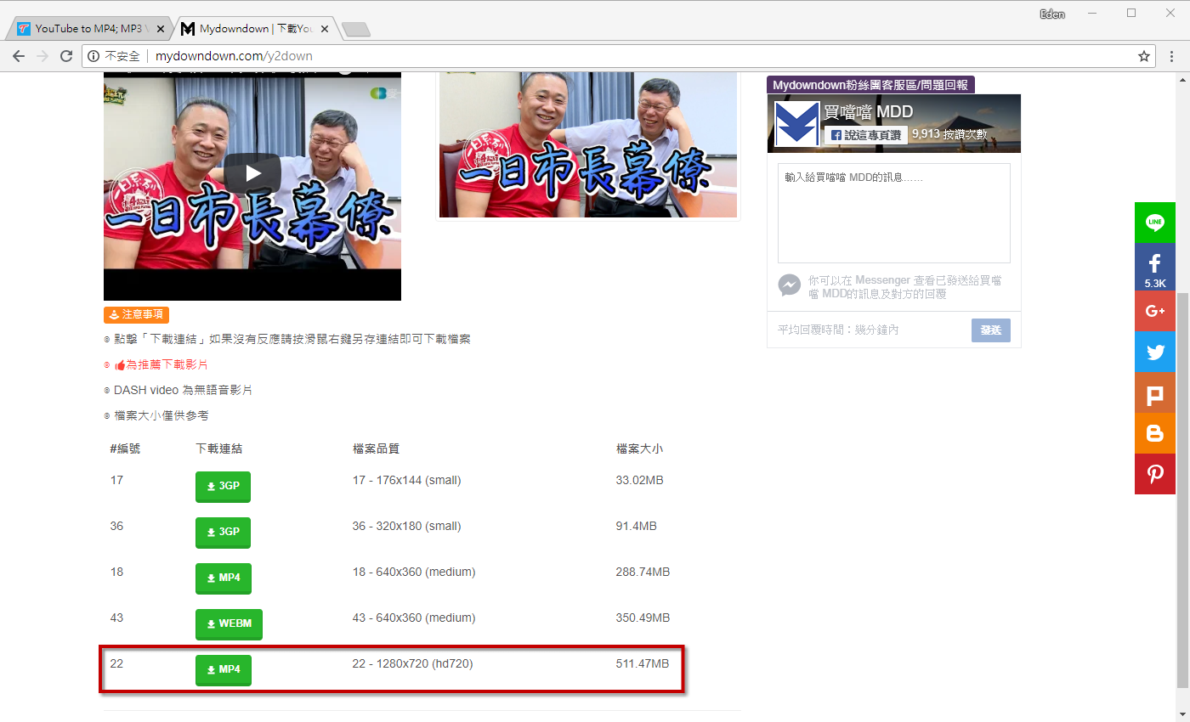Close the YouTube to MP4 tab
The image size is (1190, 722).
pyautogui.click(x=161, y=29)
